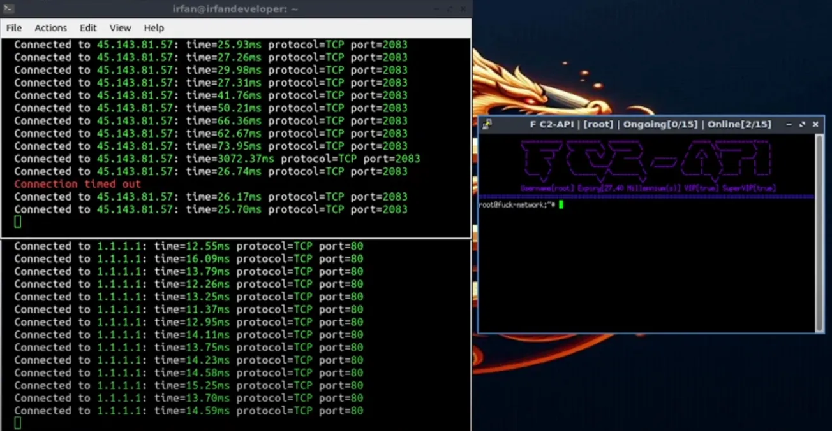
Task: Open the File menu
Action: pyautogui.click(x=13, y=28)
